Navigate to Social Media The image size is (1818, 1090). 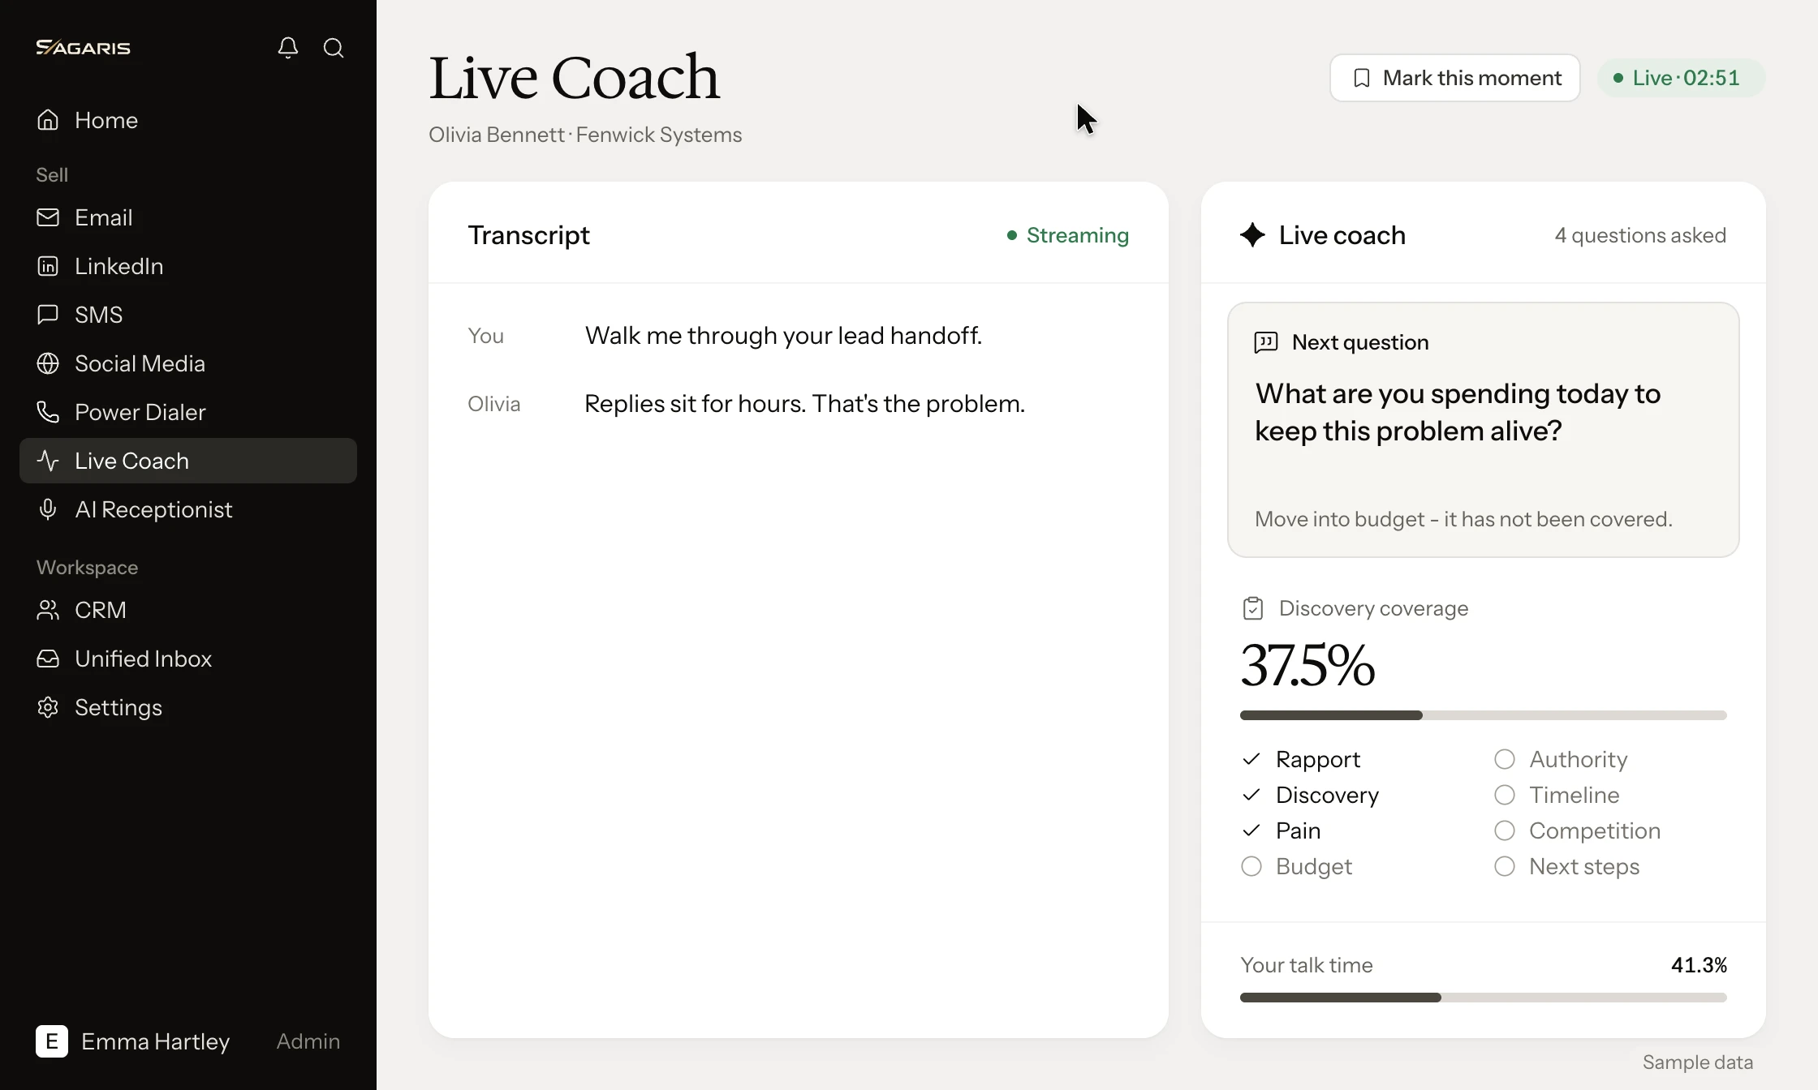pyautogui.click(x=188, y=363)
